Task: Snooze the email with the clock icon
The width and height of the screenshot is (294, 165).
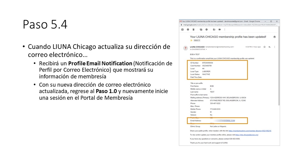Action: (x=206, y=30)
